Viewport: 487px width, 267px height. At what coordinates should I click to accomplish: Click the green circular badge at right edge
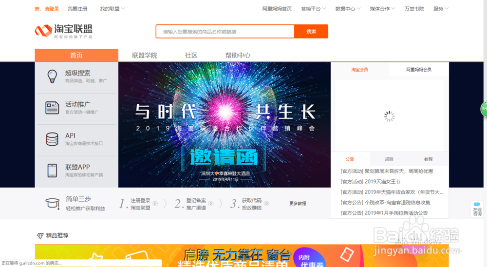[484, 109]
